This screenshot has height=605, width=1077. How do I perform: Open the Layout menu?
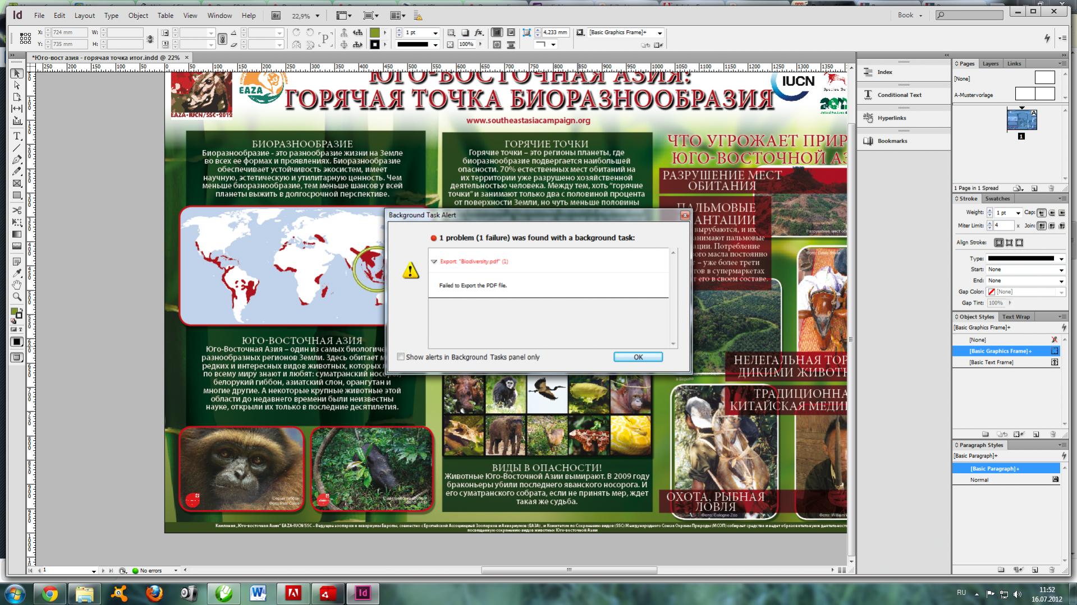point(85,16)
